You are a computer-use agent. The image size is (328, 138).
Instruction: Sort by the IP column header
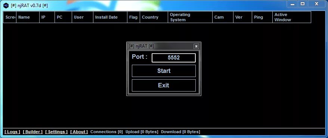47,17
